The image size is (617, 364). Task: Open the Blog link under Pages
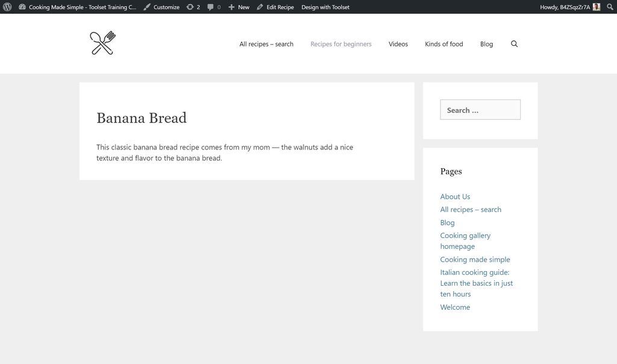coord(447,223)
